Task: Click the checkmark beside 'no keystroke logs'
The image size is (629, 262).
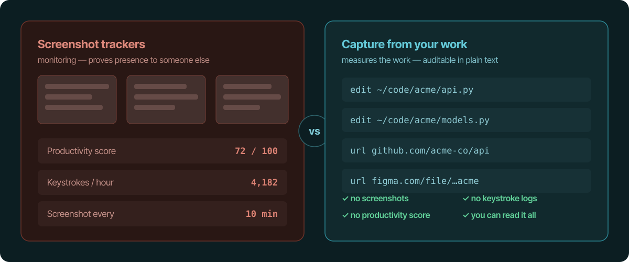Action: click(x=465, y=199)
